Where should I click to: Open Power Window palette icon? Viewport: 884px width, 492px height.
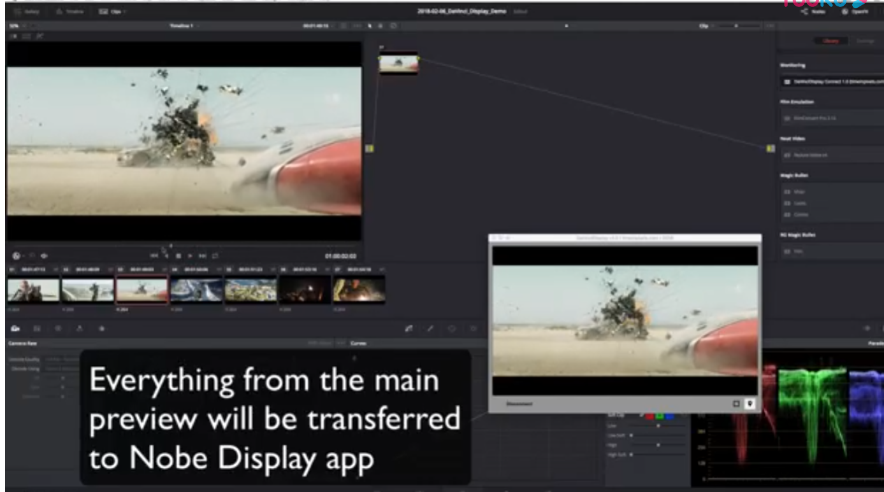point(451,328)
